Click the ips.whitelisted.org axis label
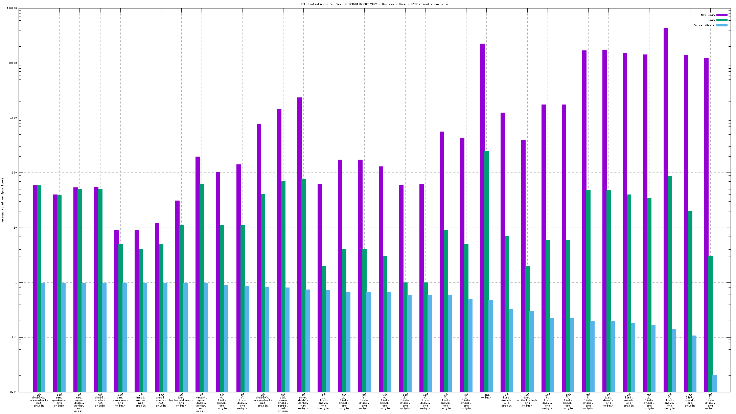The image size is (736, 414). [x=527, y=400]
